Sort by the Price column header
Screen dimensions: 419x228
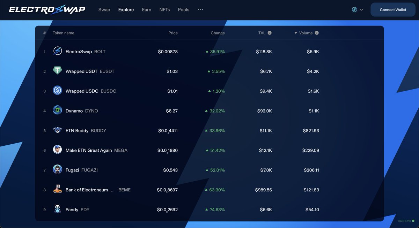173,33
